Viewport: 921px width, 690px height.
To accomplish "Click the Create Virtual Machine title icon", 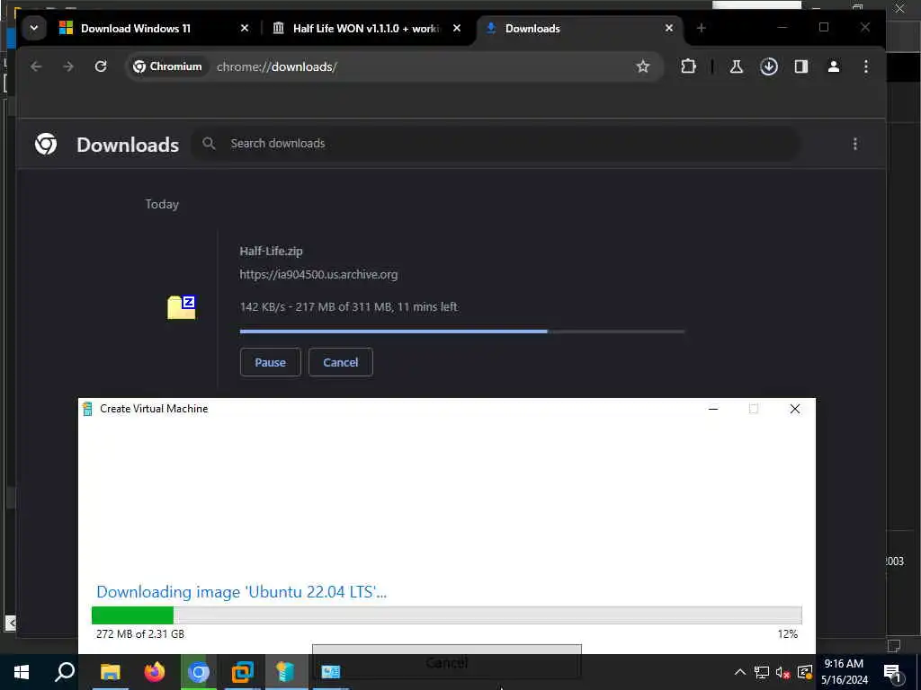I will point(87,409).
